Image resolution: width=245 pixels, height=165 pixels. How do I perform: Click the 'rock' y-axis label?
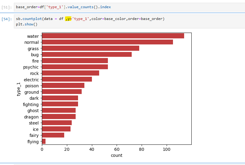pyautogui.click(x=34, y=73)
